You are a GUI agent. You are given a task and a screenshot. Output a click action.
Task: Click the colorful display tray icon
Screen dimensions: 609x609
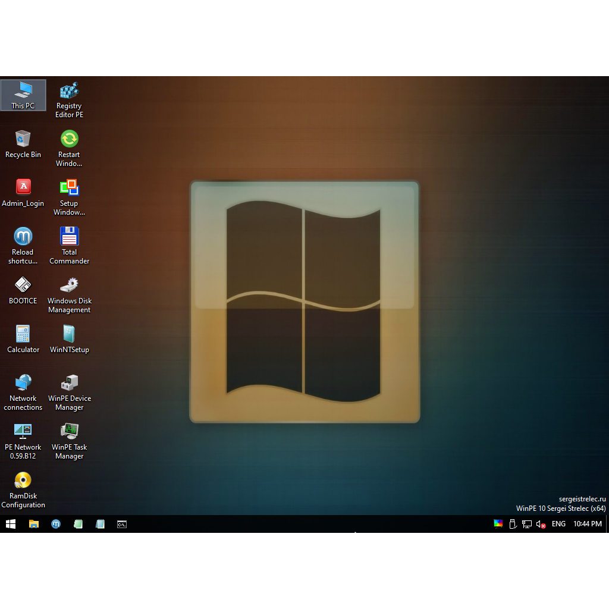pos(498,524)
